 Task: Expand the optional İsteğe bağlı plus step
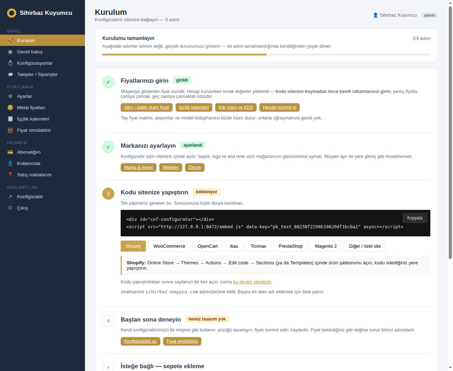point(108,367)
